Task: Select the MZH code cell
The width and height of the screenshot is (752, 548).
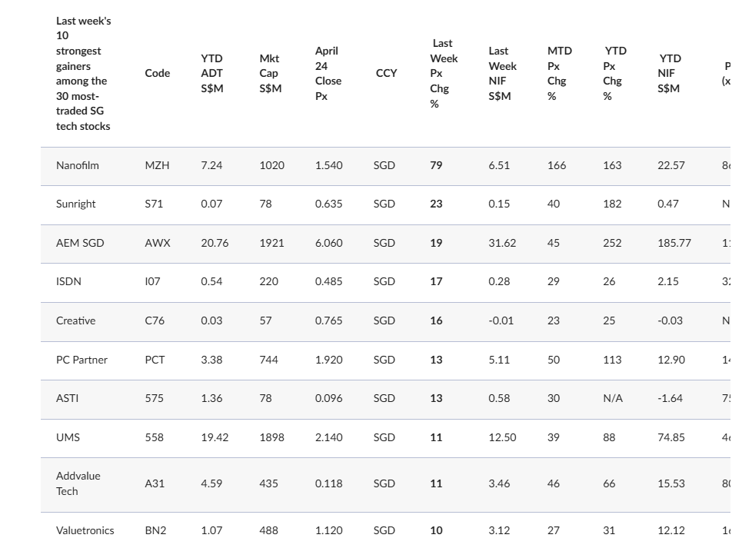Action: click(x=157, y=165)
